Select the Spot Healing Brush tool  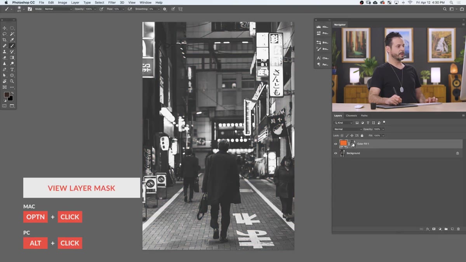(x=5, y=46)
